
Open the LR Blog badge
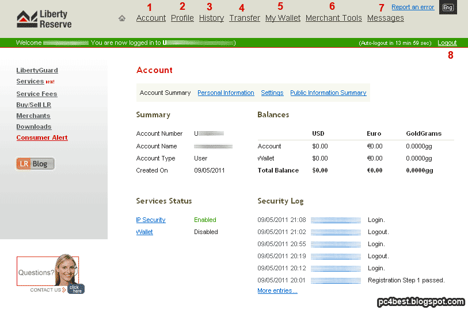click(x=35, y=164)
